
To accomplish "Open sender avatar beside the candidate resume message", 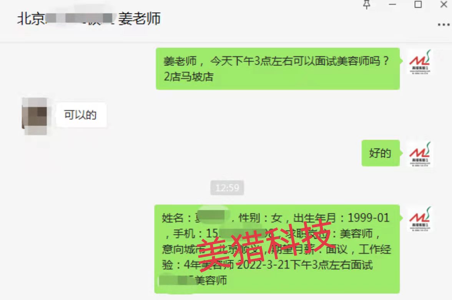I will coord(420,219).
